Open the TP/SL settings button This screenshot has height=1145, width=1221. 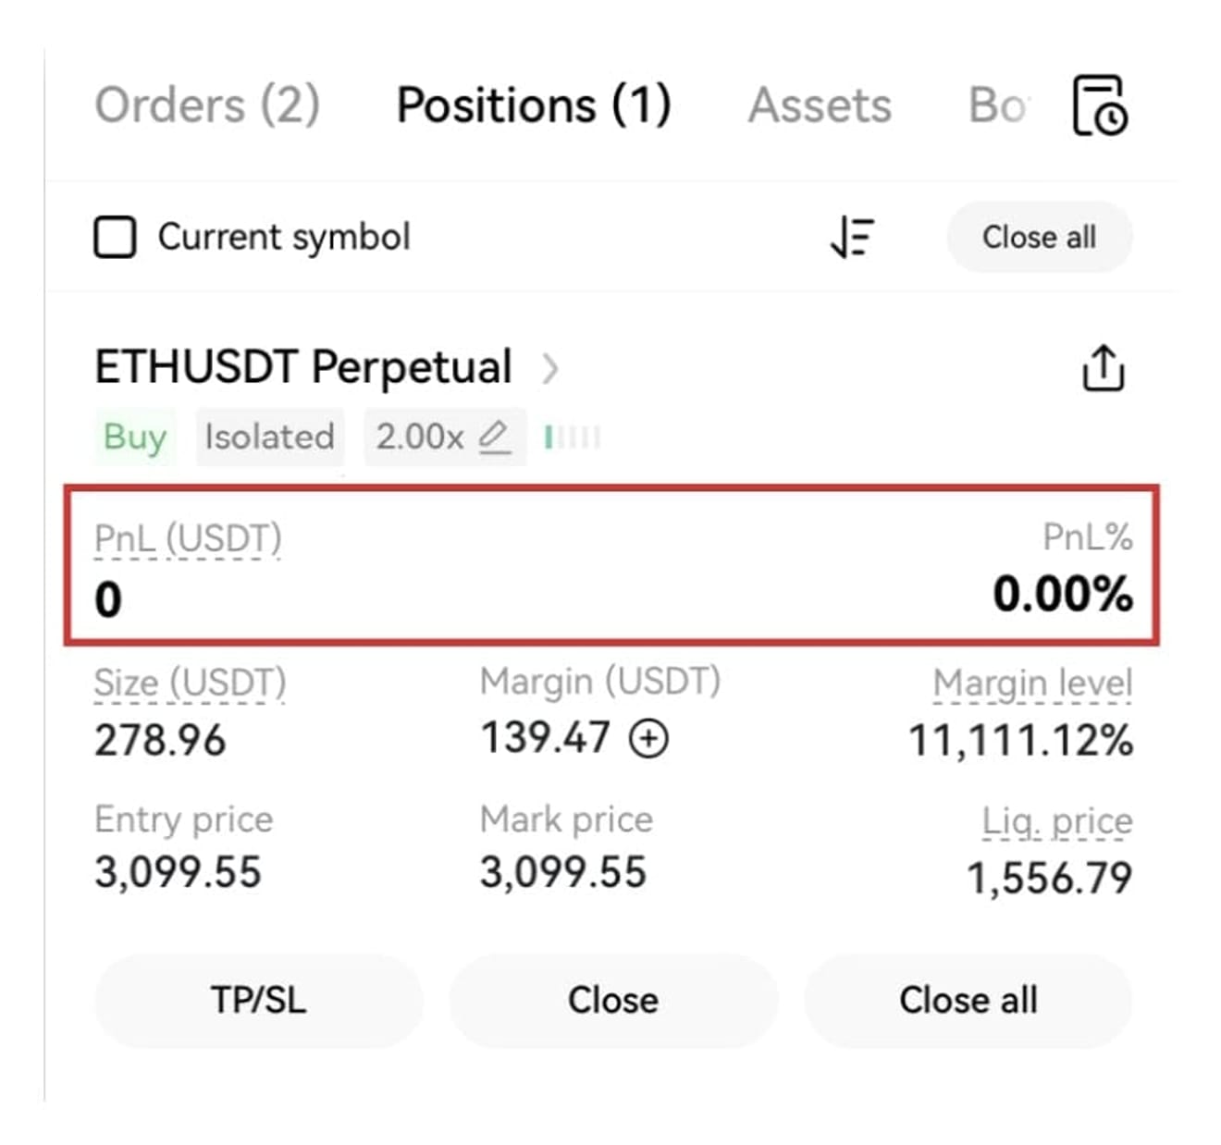click(258, 1000)
